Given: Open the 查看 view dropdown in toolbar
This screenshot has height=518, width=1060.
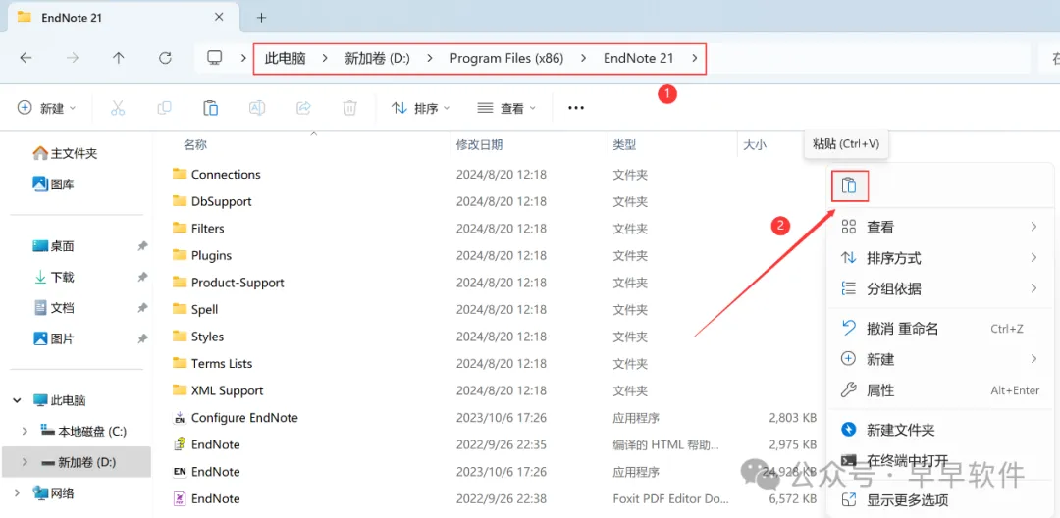Looking at the screenshot, I should [x=506, y=107].
